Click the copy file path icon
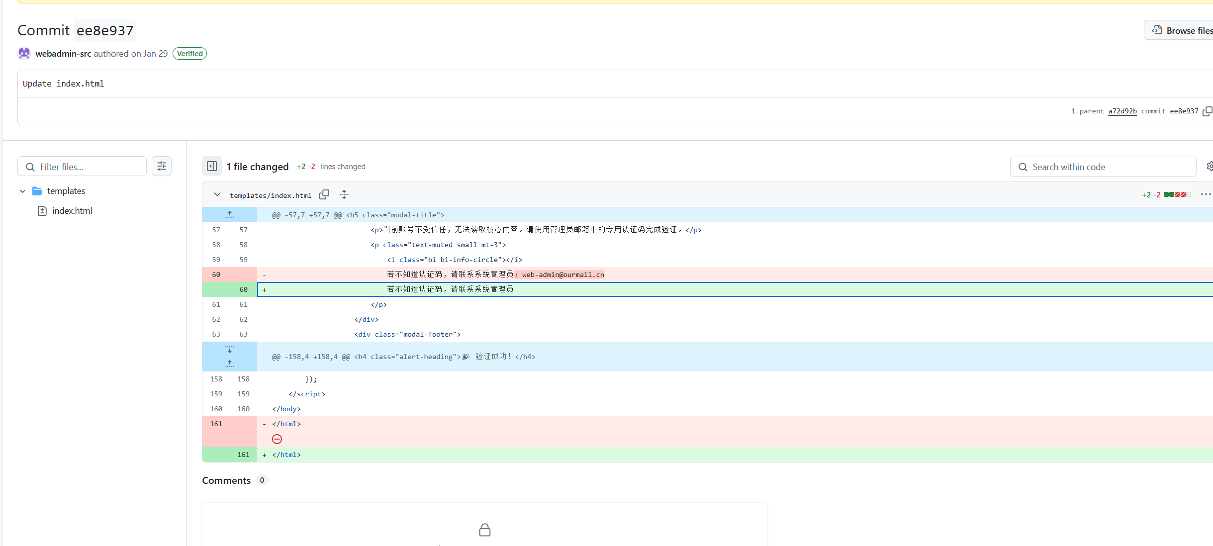 (x=324, y=194)
